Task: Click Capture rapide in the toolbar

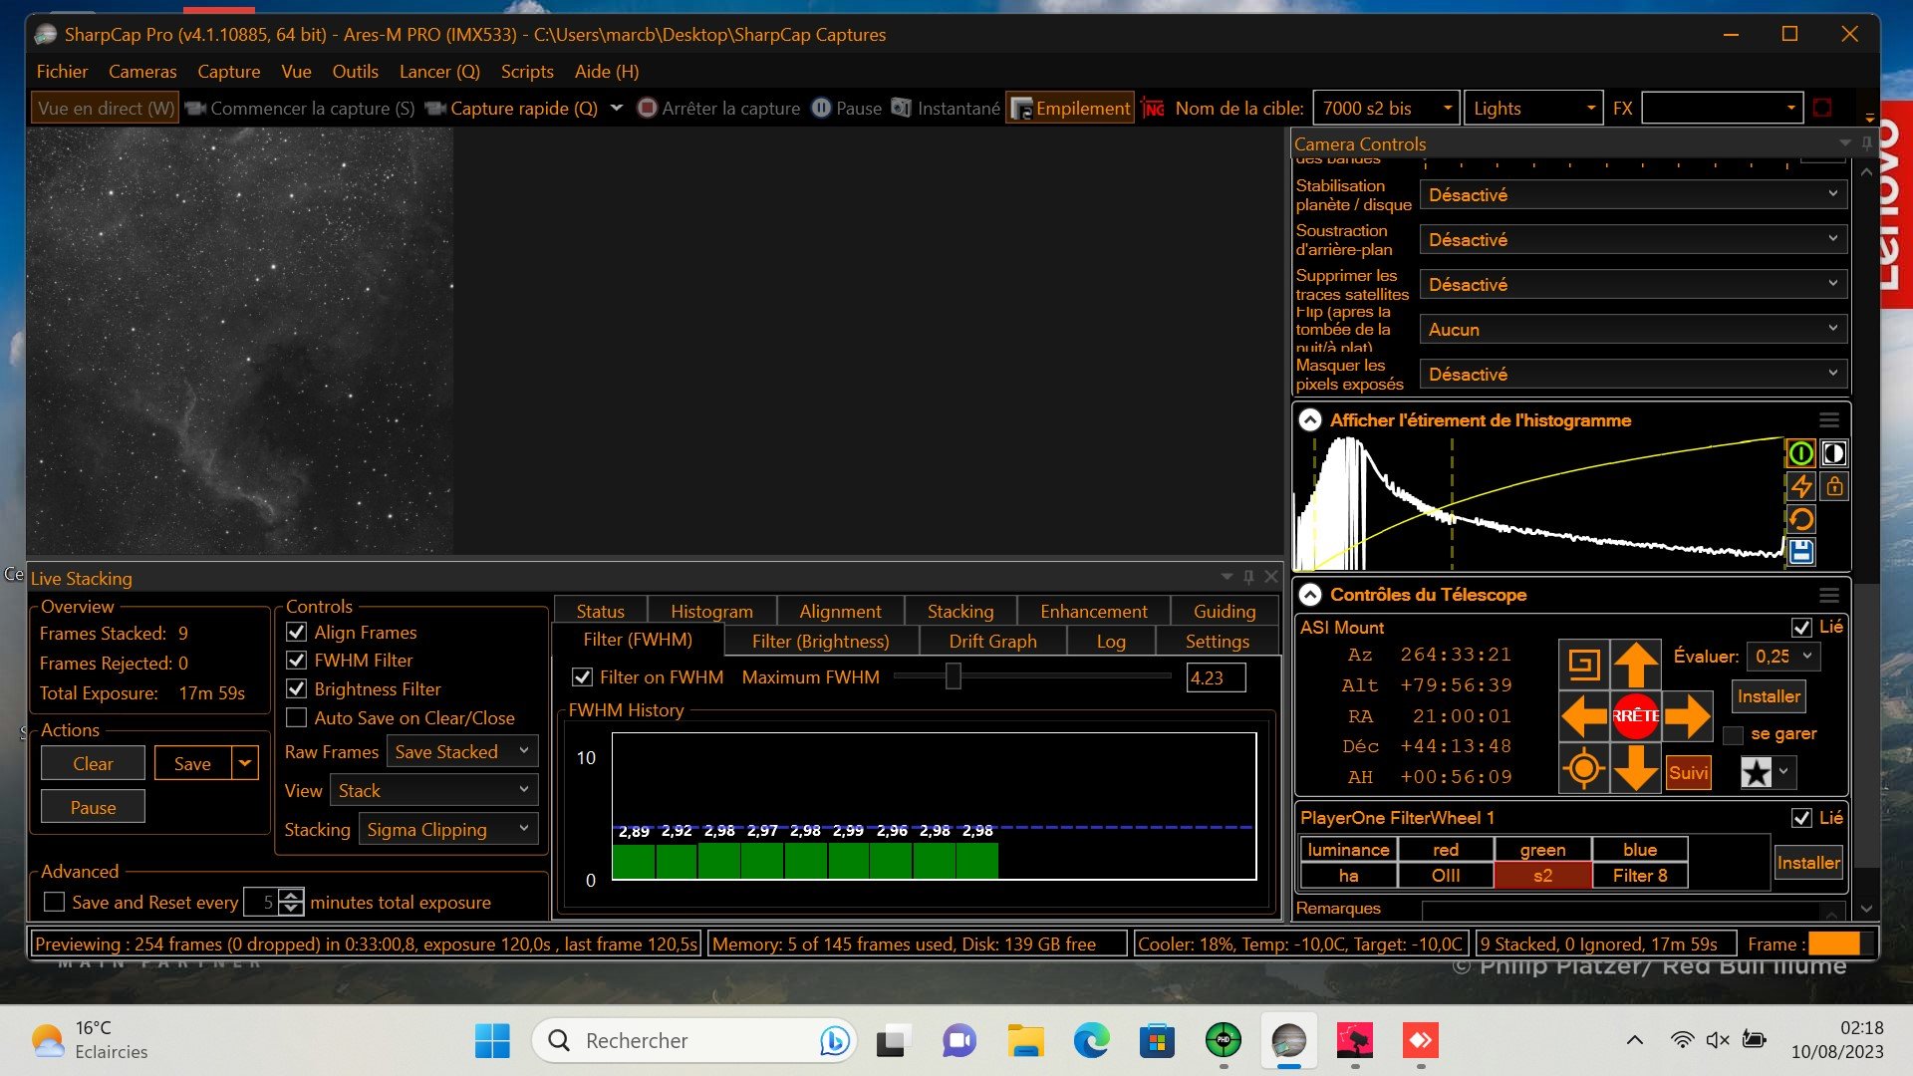Action: 512,109
